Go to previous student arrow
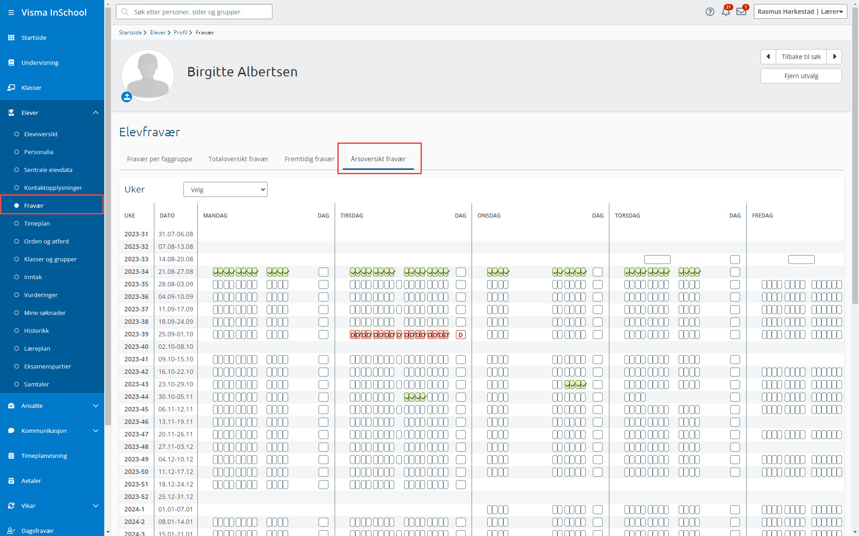859x536 pixels. (x=768, y=57)
